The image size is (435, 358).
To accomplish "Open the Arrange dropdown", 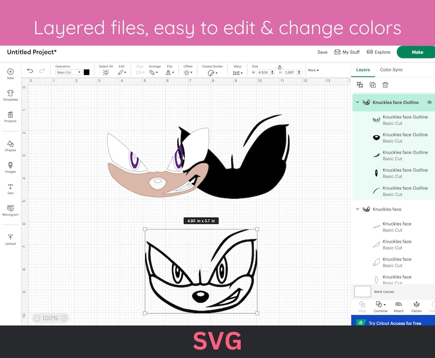I will pyautogui.click(x=153, y=73).
